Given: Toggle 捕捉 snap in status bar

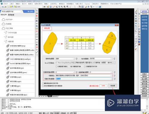Looking at the screenshot, I should [x=40, y=113].
